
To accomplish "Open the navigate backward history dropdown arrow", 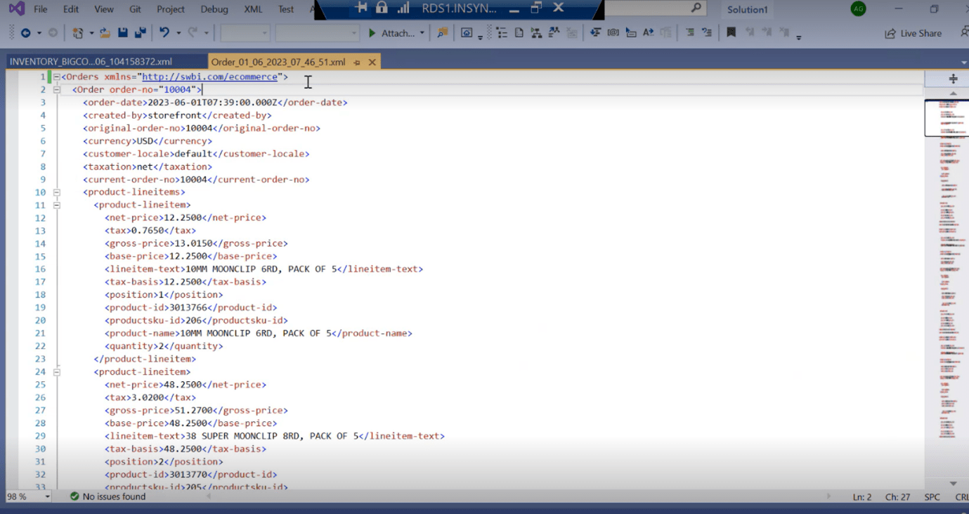I will click(x=39, y=33).
